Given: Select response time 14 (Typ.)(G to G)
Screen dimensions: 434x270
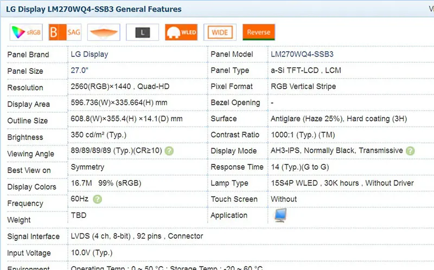Looking at the screenshot, I should pos(300,167).
